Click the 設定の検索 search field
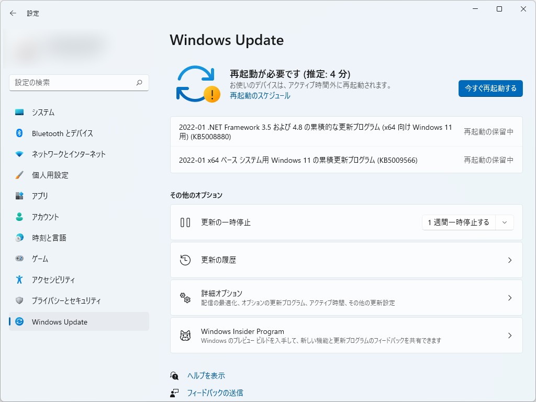 click(79, 82)
